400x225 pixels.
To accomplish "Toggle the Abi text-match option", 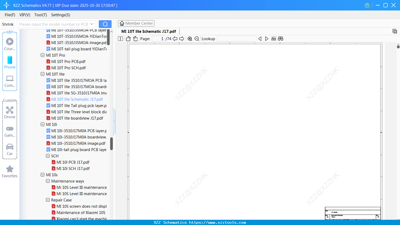I will (274, 39).
